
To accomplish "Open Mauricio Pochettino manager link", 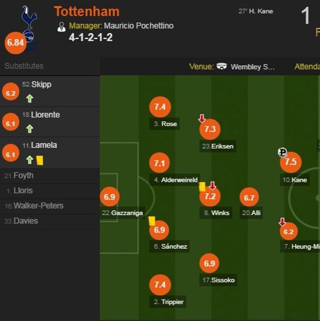I will pos(139,26).
